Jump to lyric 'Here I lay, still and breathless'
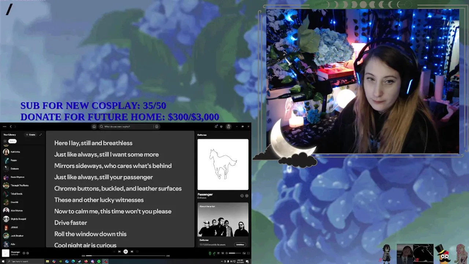Image resolution: width=469 pixels, height=264 pixels. click(x=93, y=143)
